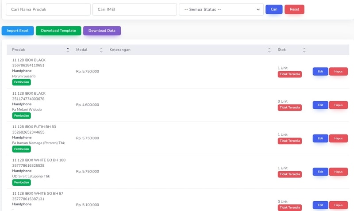This screenshot has width=354, height=211.
Task: Click supplier UD Sirait Latupono Tbk
Action: pos(31,176)
